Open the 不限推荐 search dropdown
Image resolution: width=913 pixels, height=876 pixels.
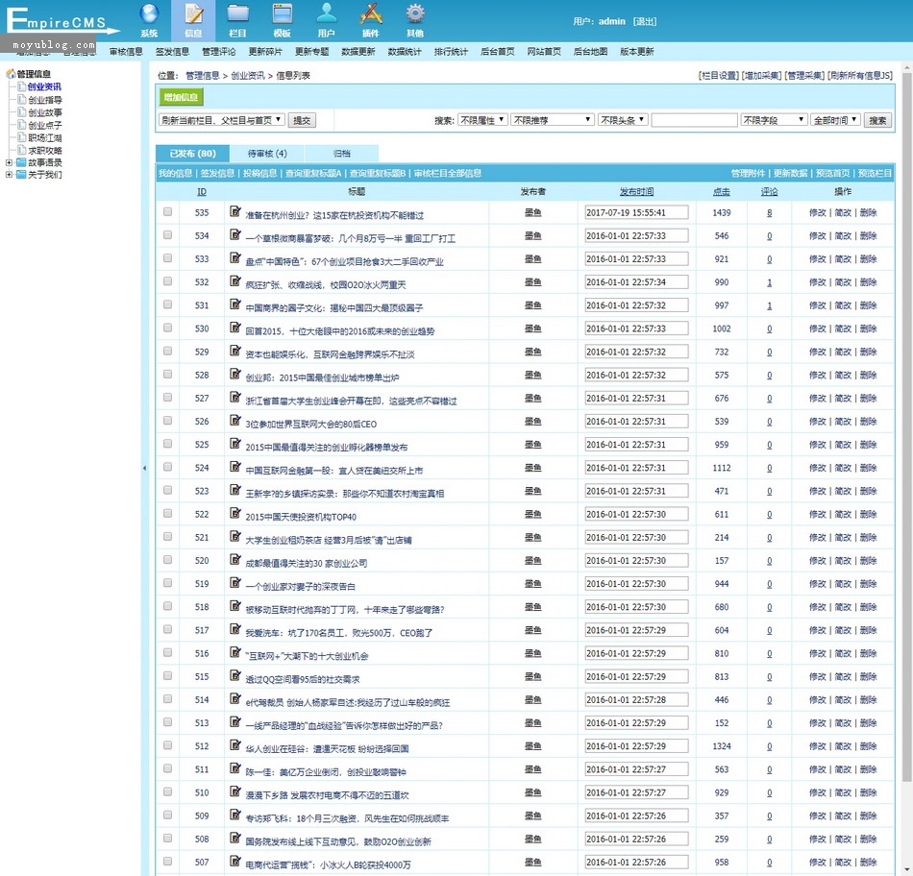coord(553,120)
